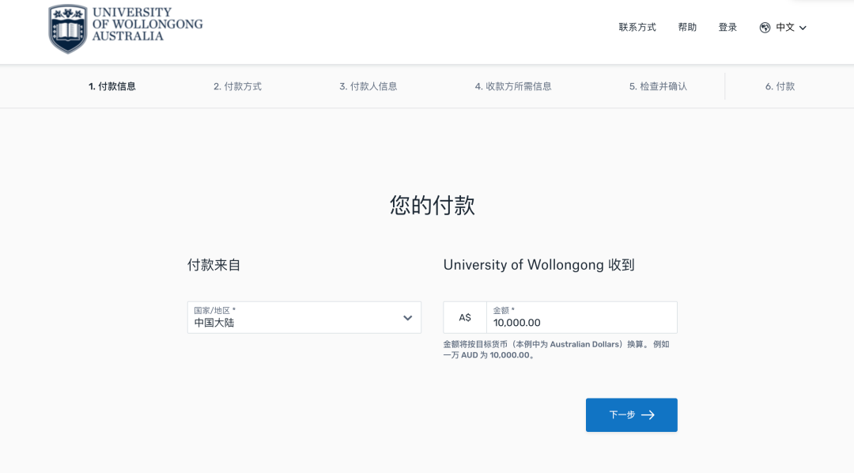Click the 金额将按目标货币 helper text

(x=556, y=350)
